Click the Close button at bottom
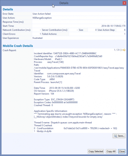Image resolution: width=128 pixels, height=156 pixels. coord(122,151)
